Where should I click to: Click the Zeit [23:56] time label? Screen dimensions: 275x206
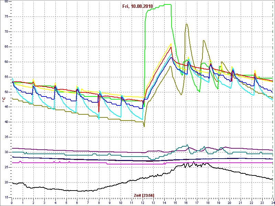pos(144,195)
